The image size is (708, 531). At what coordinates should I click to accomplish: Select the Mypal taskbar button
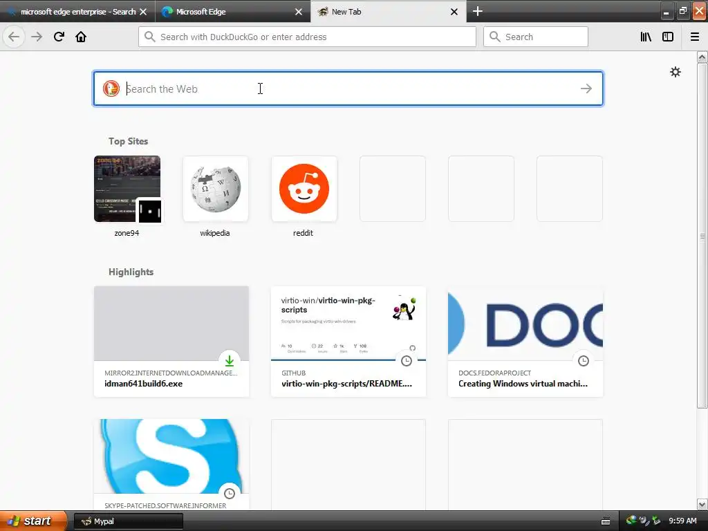pyautogui.click(x=128, y=521)
